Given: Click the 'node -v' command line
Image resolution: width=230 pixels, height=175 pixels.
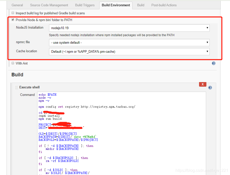Looking at the screenshot, I should (45, 98).
